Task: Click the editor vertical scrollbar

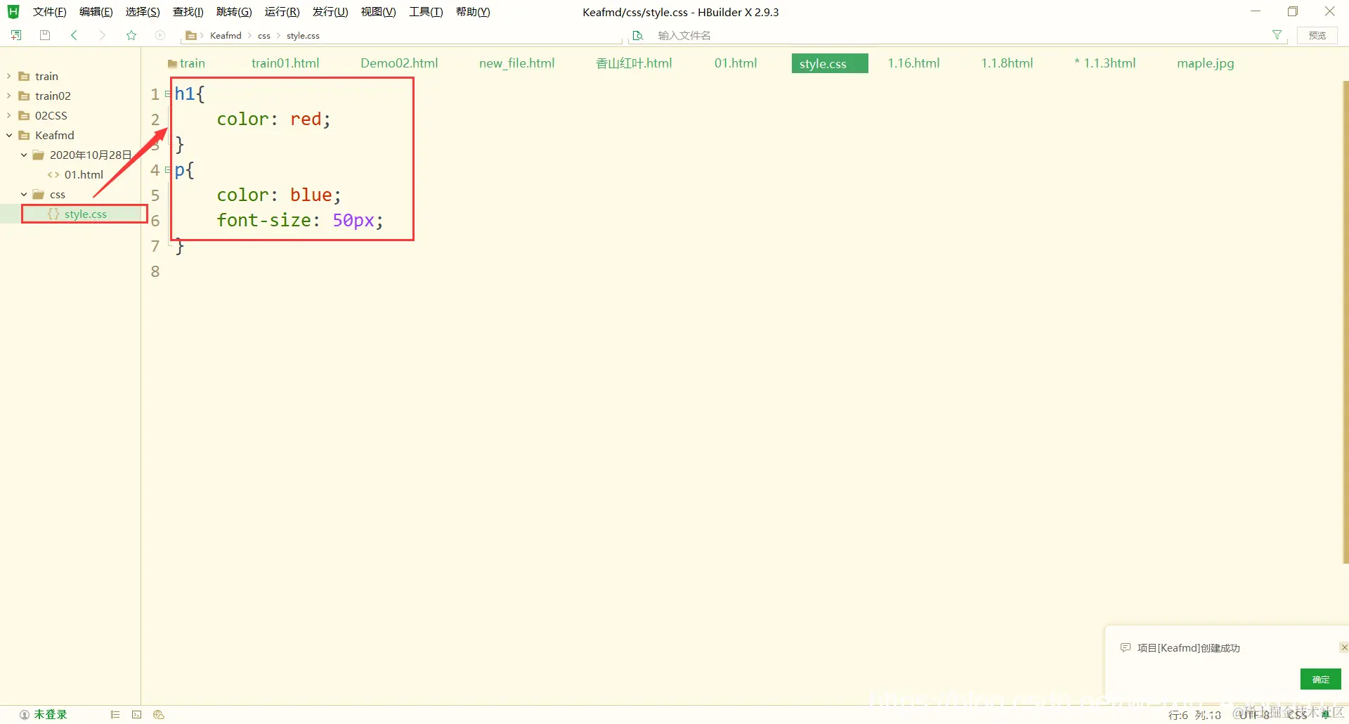Action: 1345,322
